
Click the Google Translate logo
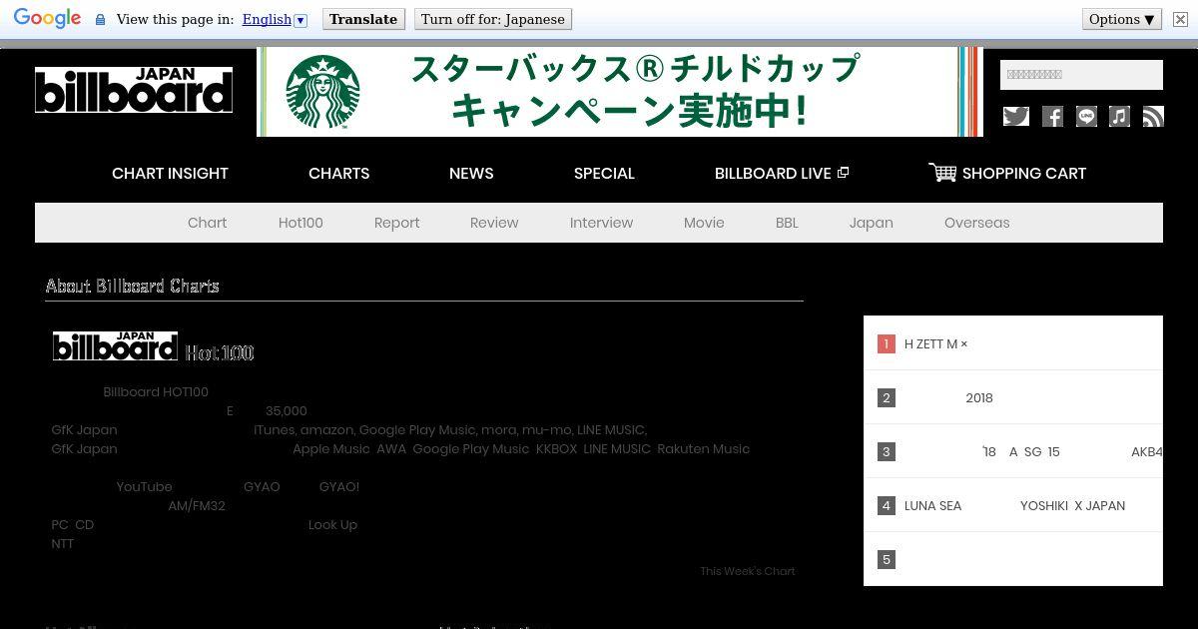click(47, 19)
